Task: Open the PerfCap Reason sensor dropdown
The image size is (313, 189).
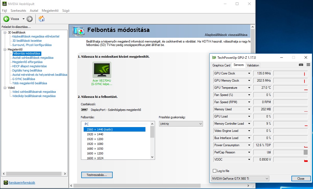Action: (x=249, y=152)
